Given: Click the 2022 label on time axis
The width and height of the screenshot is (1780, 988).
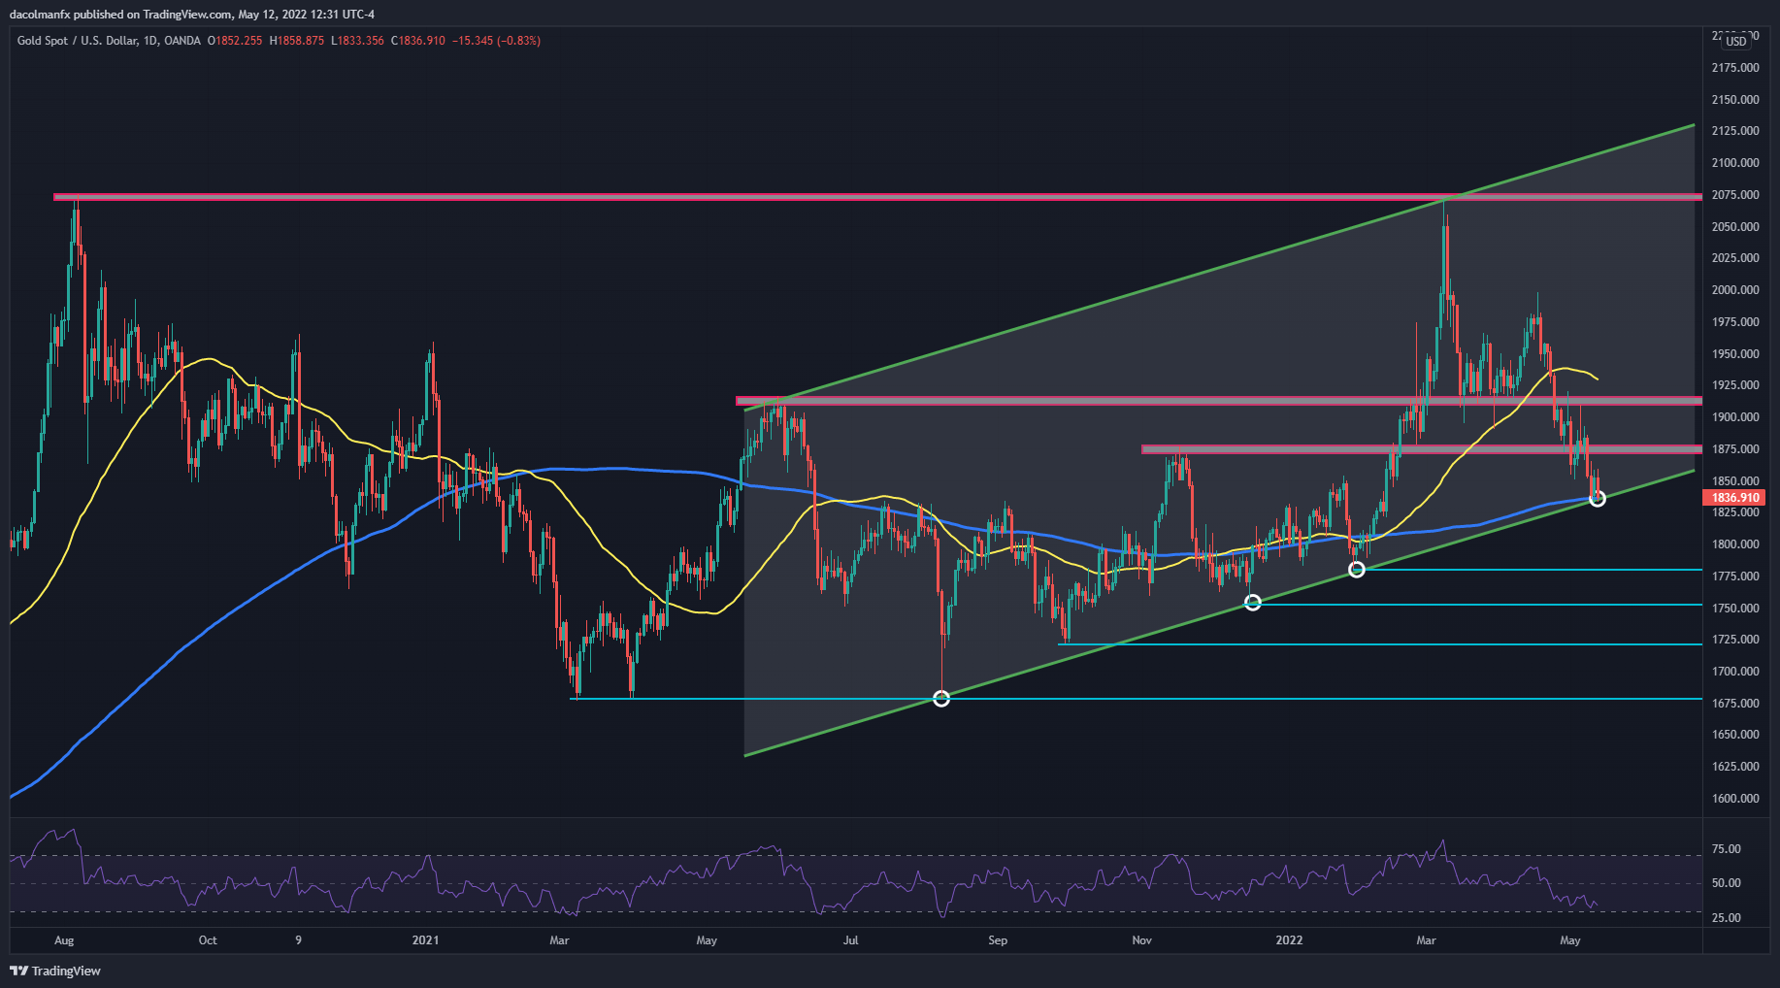Looking at the screenshot, I should (1289, 940).
